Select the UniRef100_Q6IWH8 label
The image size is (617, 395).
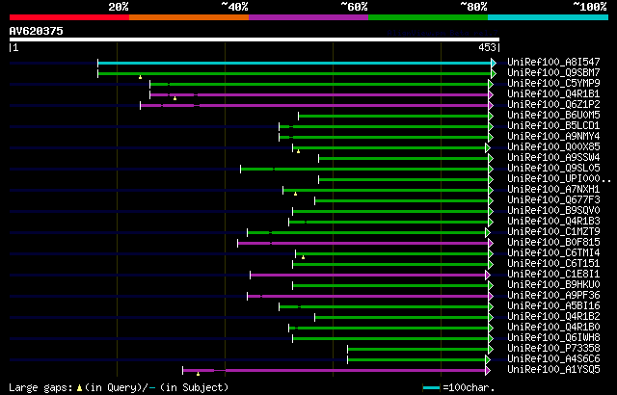(x=553, y=338)
